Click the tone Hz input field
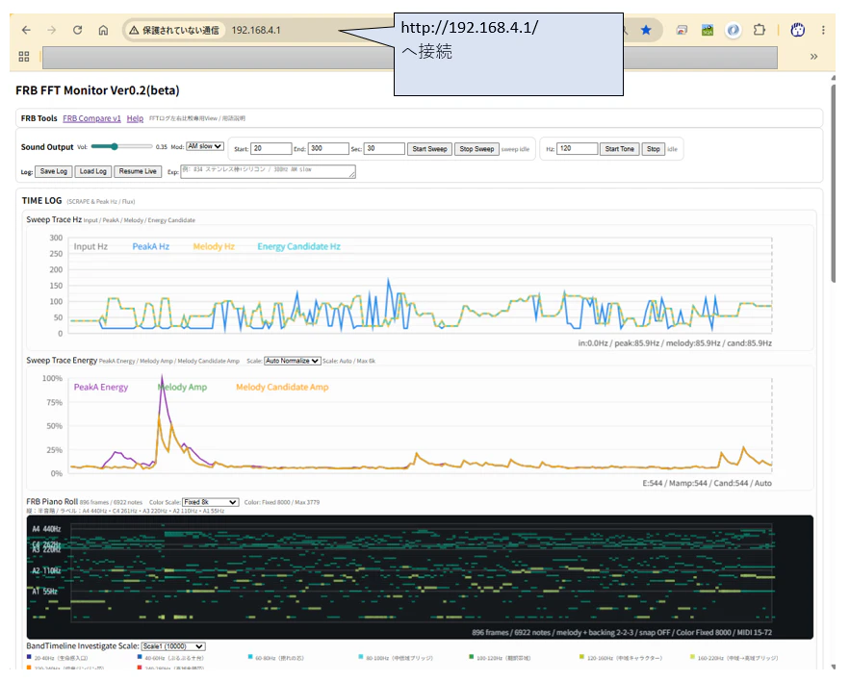 577,148
